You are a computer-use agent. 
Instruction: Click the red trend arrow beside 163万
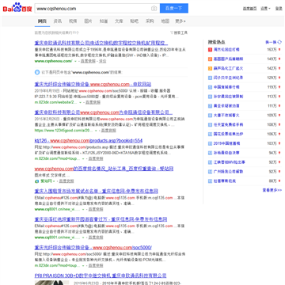coord(279,50)
